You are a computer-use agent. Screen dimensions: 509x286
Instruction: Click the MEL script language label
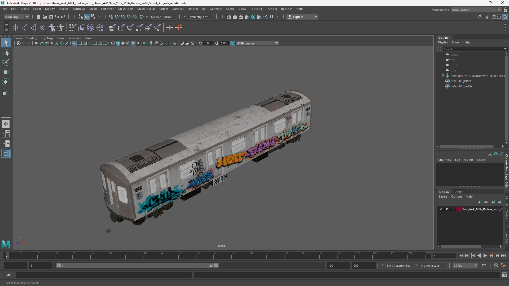[x=9, y=275]
